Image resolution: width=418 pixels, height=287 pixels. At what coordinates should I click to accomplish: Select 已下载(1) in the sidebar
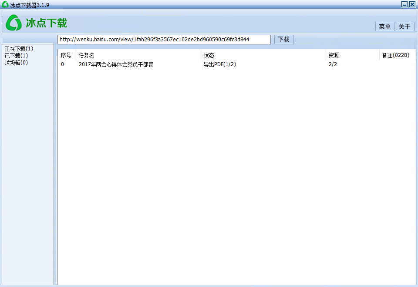[x=16, y=56]
